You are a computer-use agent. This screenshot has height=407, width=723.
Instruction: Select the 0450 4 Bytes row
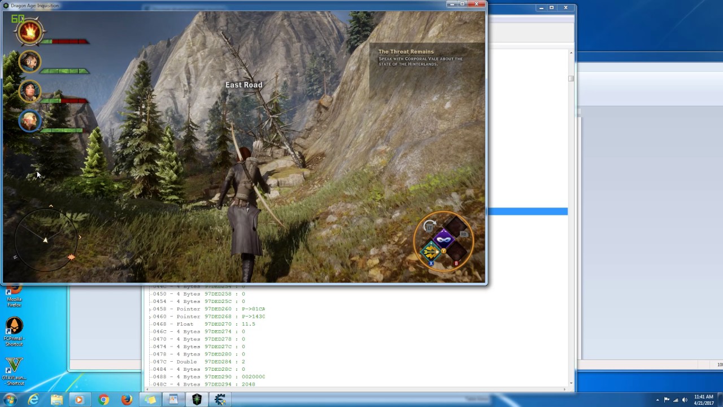click(x=199, y=294)
